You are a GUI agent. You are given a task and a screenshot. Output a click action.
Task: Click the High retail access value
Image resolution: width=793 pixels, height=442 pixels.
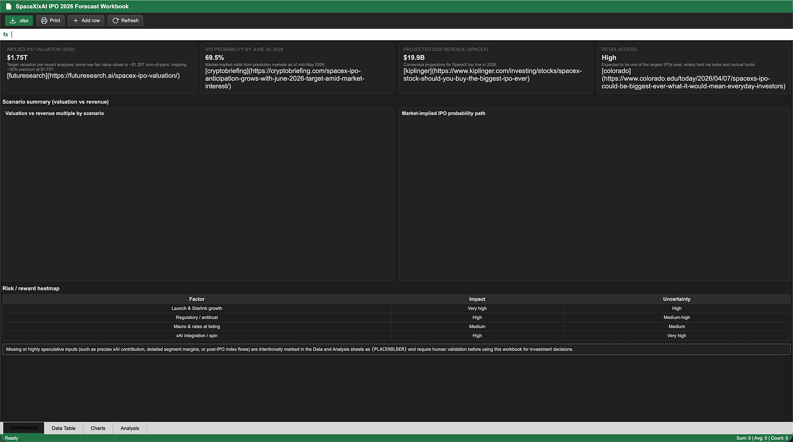tap(609, 57)
